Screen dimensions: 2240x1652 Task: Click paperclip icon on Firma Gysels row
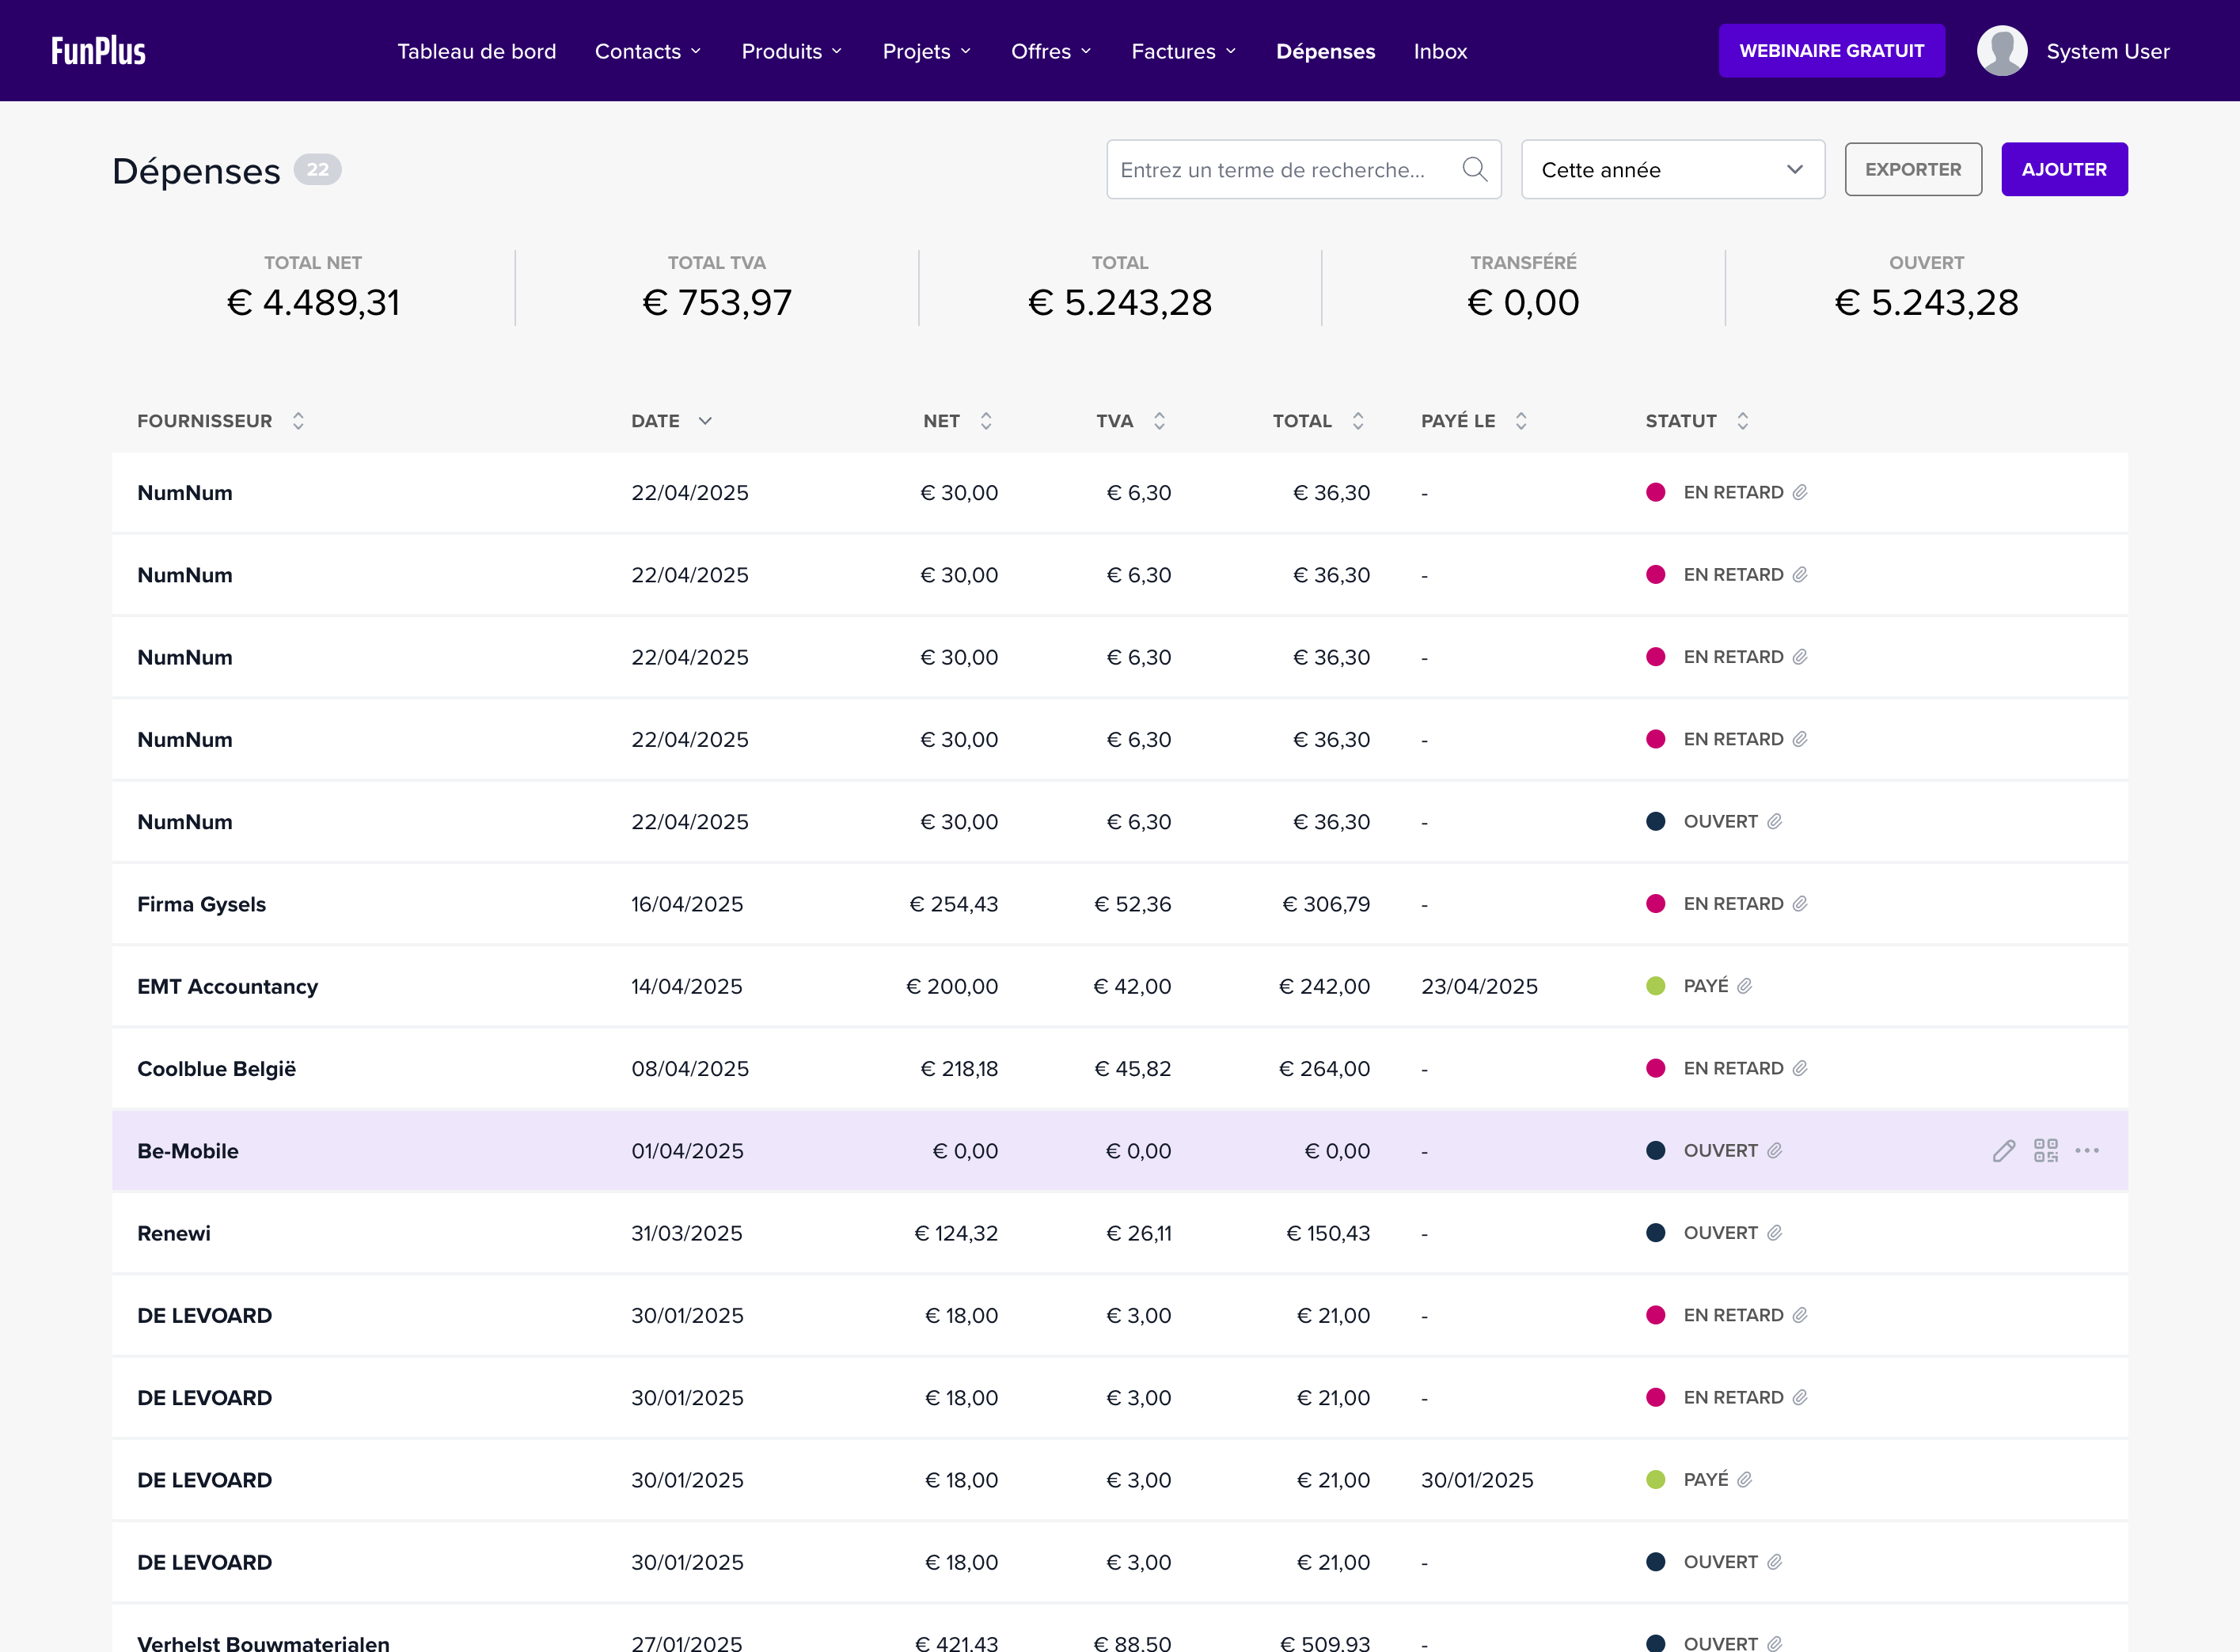(x=1800, y=904)
